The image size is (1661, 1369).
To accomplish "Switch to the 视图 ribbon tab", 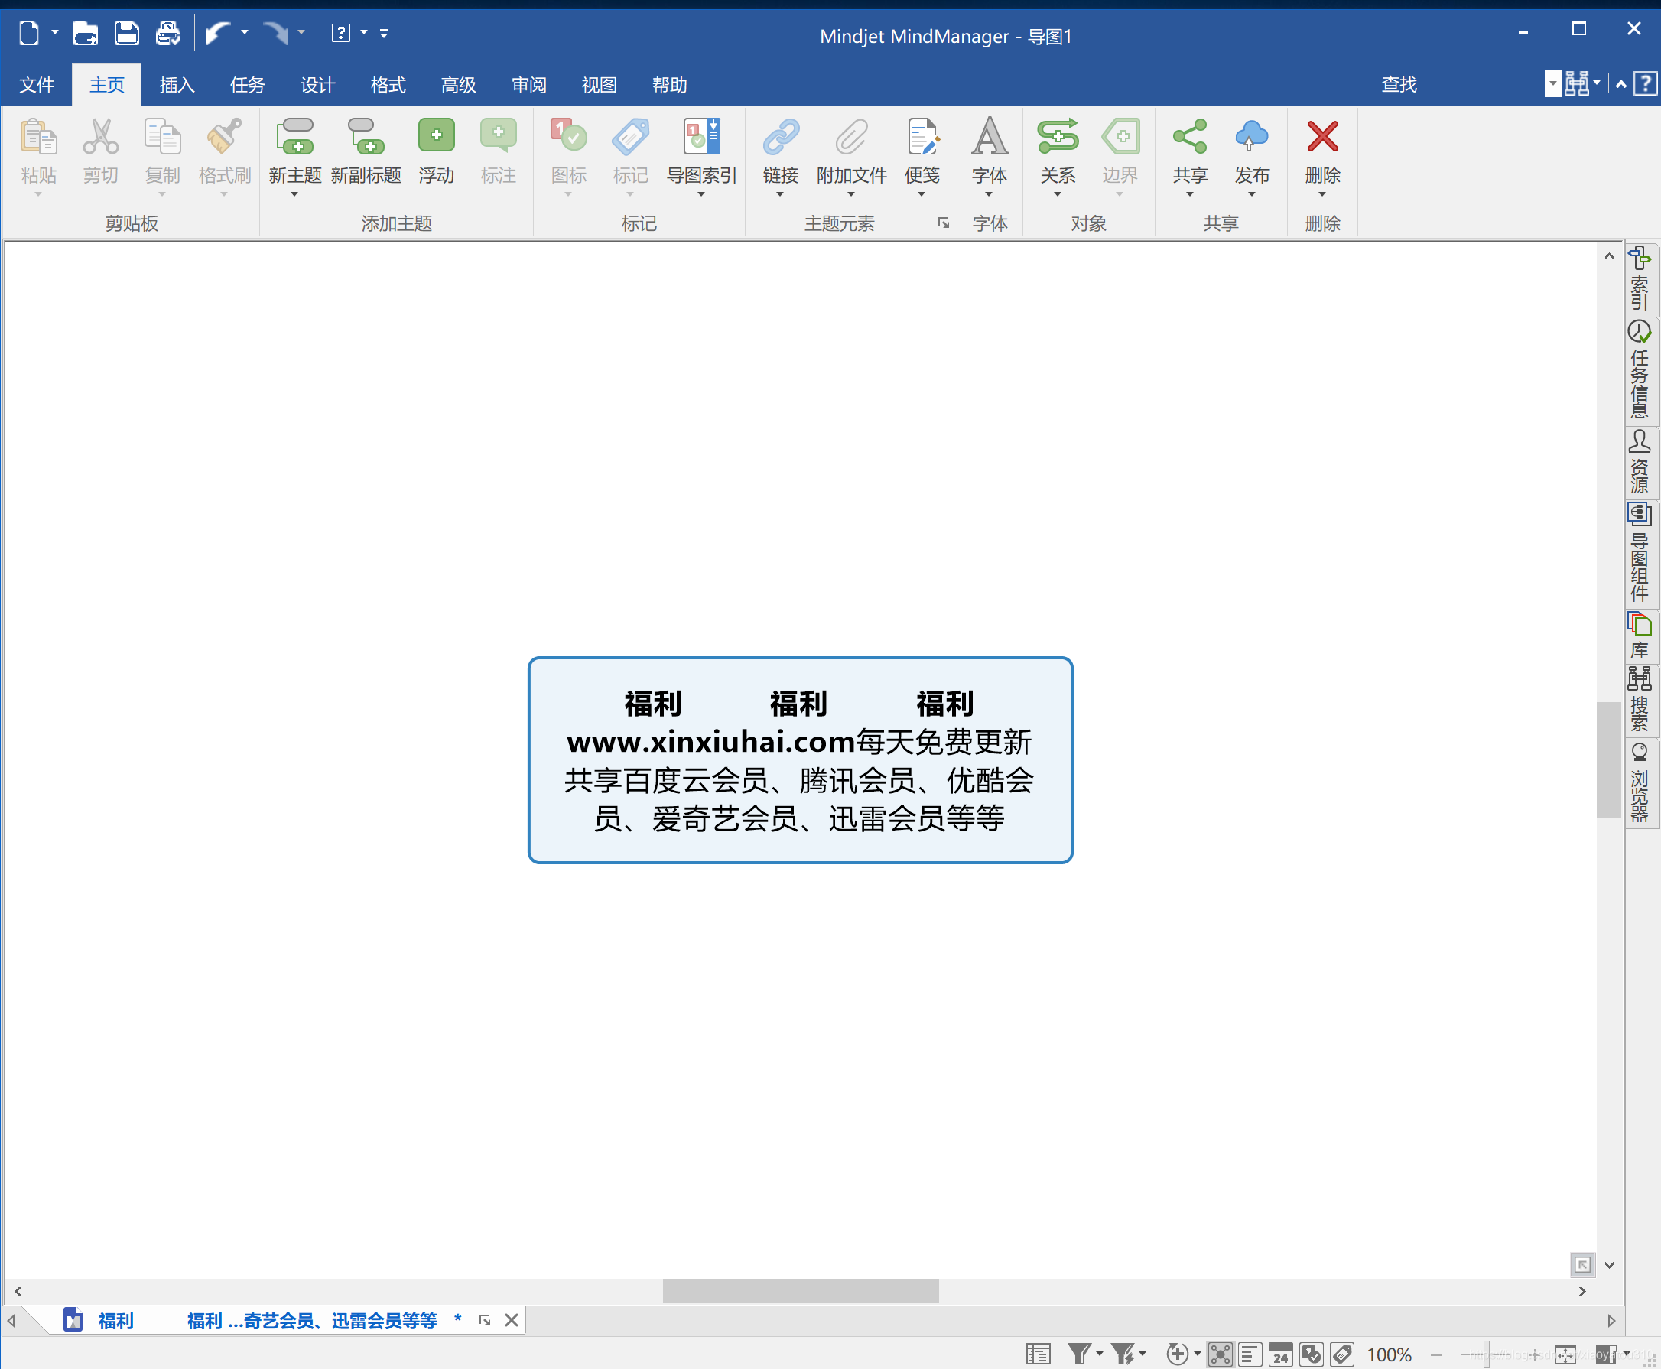I will pos(599,84).
